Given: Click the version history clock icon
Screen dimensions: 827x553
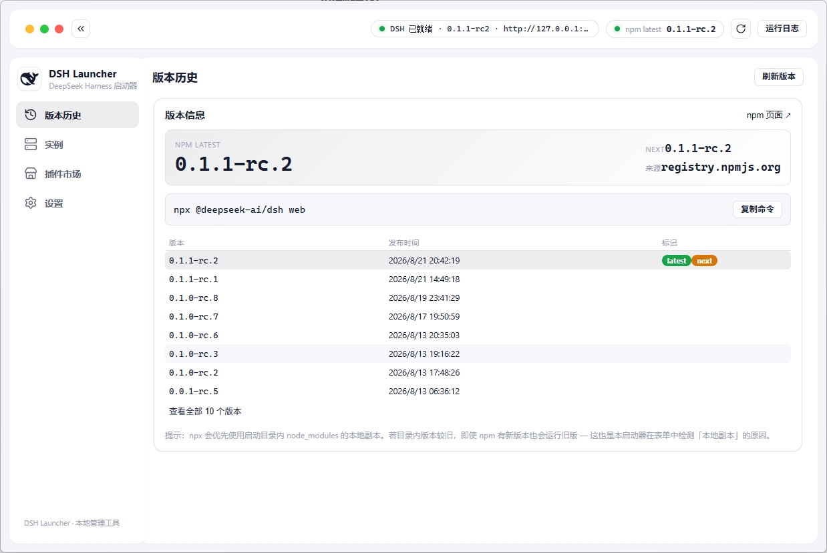Looking at the screenshot, I should [31, 115].
